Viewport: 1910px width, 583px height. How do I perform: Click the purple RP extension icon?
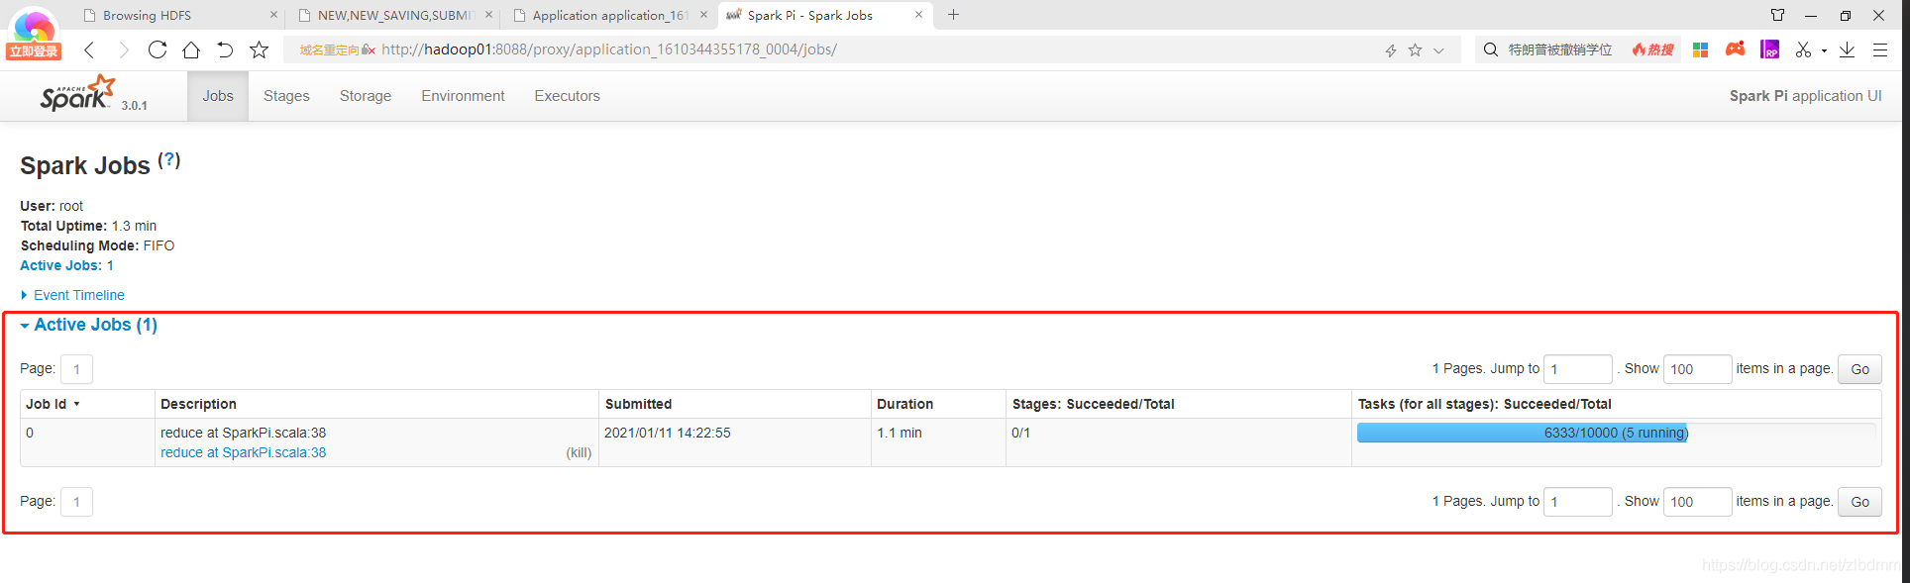(1769, 49)
